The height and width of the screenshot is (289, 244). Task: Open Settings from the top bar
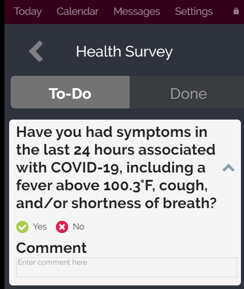pos(194,11)
